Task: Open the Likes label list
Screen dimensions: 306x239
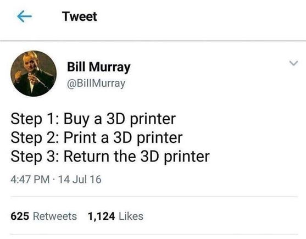Action: (x=131, y=216)
